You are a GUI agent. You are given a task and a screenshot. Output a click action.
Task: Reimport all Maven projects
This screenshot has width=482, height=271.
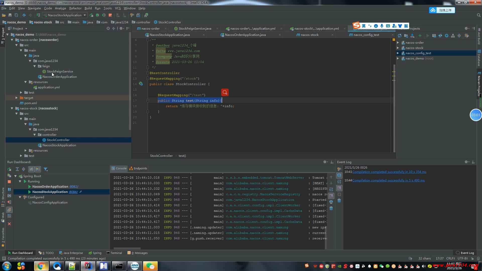(400, 36)
